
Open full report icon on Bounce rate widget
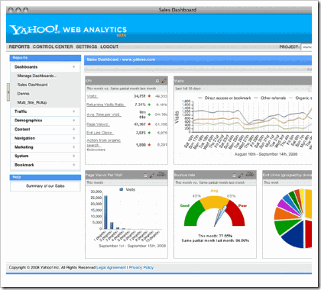pos(250,175)
